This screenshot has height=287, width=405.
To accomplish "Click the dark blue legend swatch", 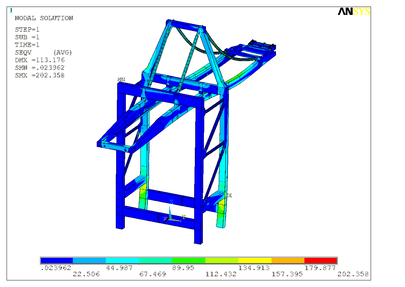I will (x=57, y=260).
